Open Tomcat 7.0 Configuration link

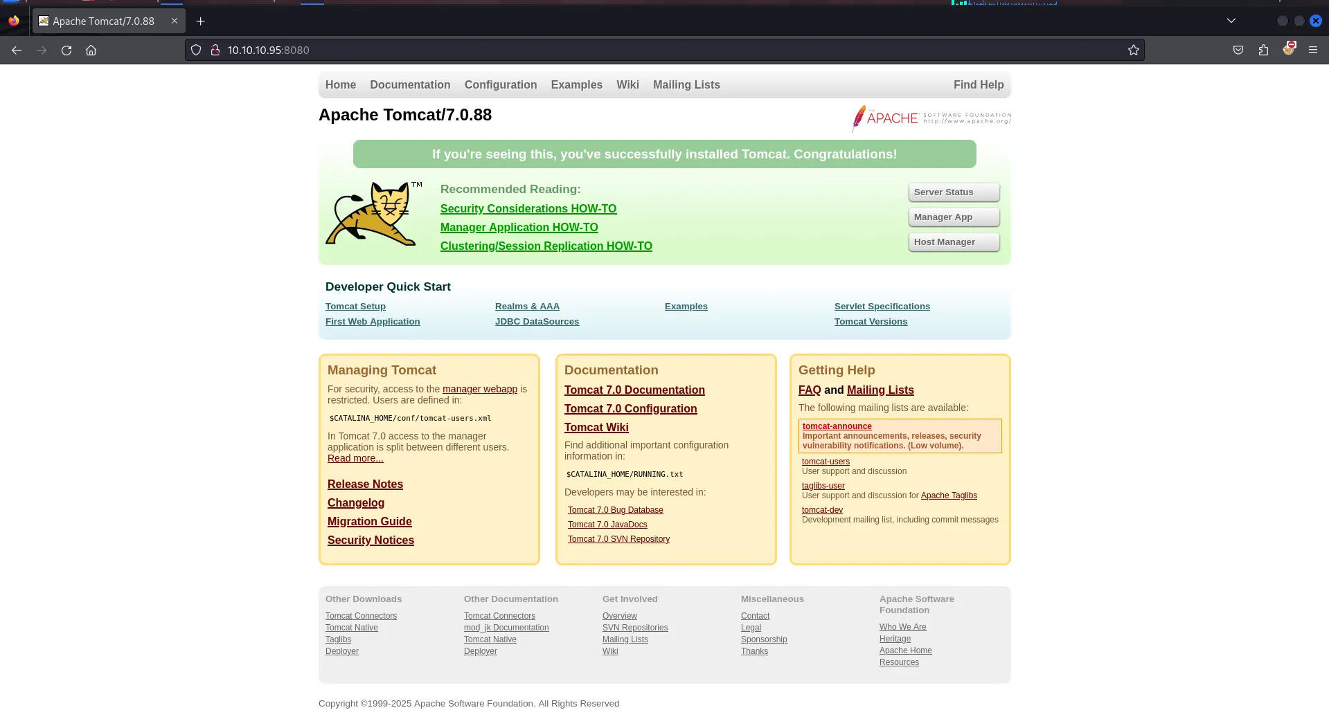pyautogui.click(x=631, y=409)
